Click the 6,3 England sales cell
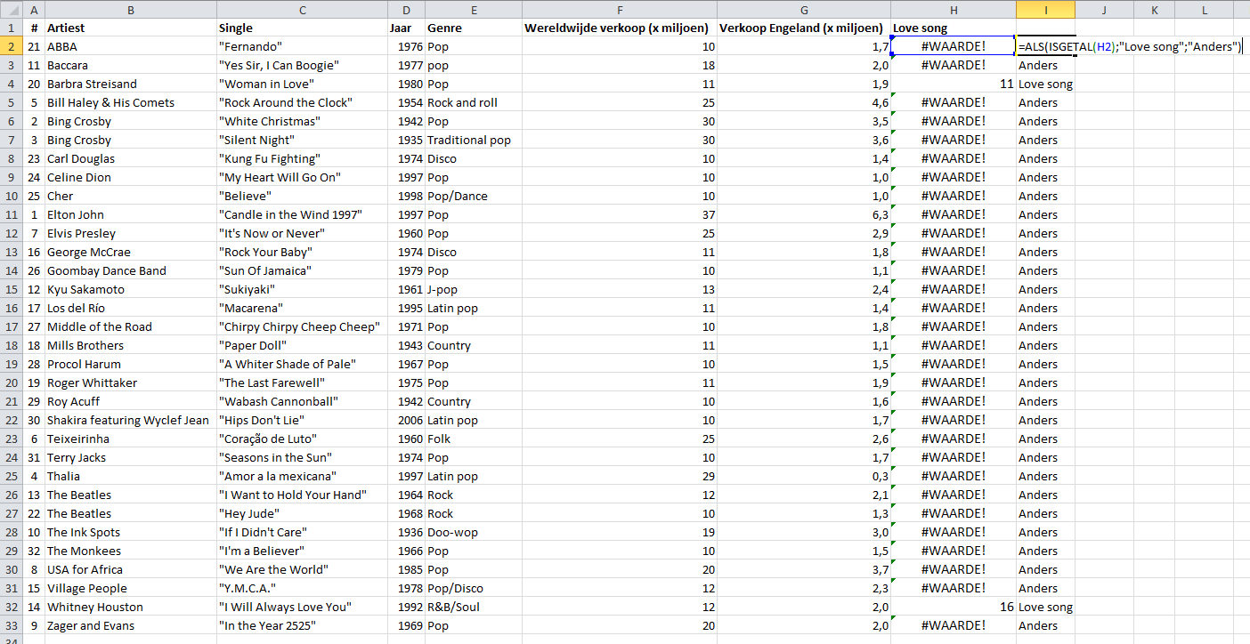 point(804,214)
